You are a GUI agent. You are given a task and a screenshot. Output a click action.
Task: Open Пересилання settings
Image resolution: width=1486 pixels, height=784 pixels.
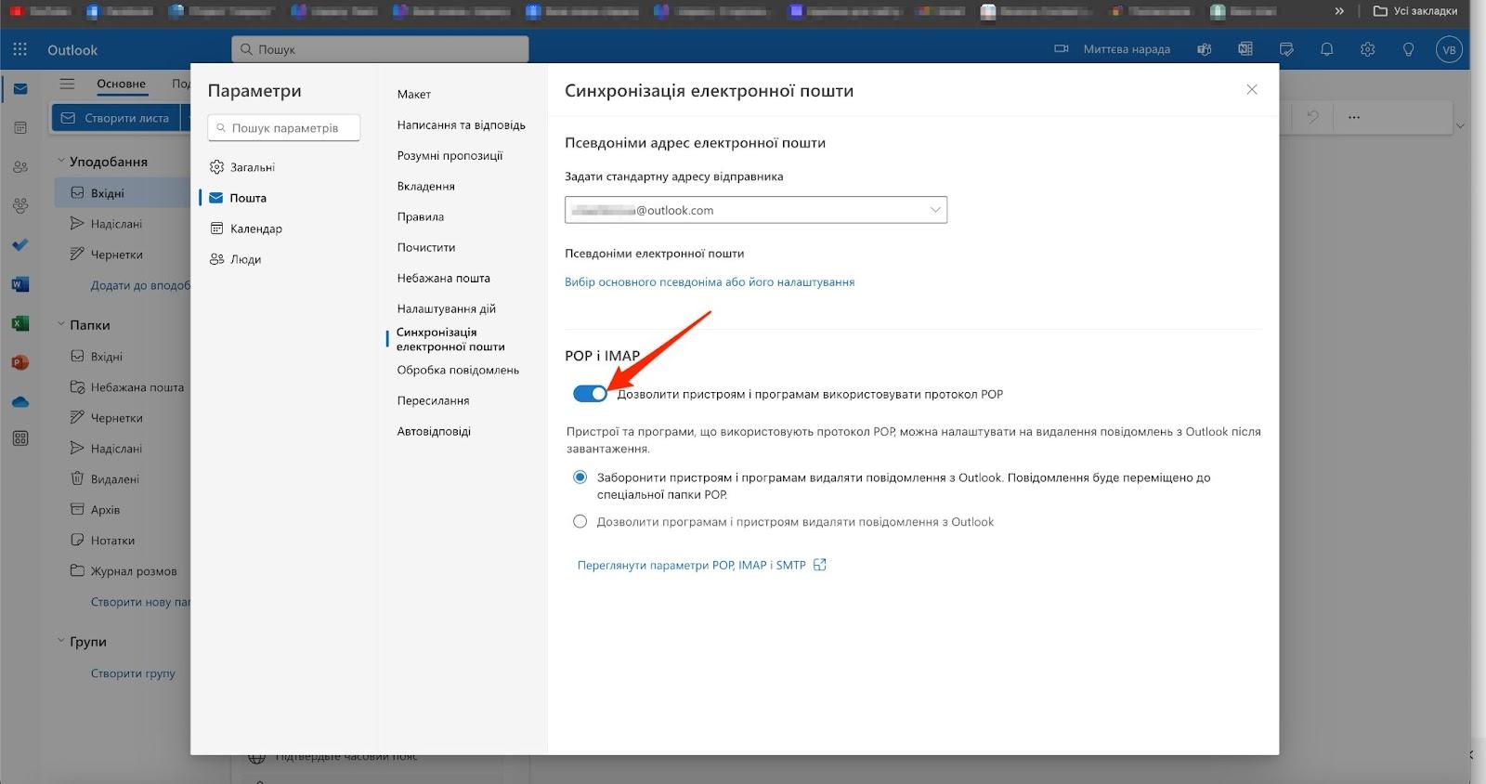(x=433, y=400)
